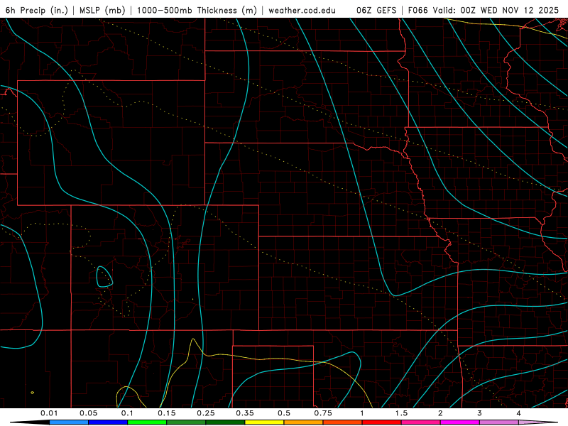Click the dark orange 0.75–1 legend swatch
The image size is (568, 426).
(x=343, y=422)
